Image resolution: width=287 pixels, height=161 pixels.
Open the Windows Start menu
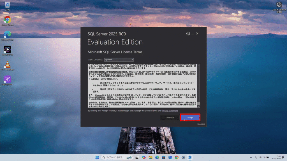point(97,157)
